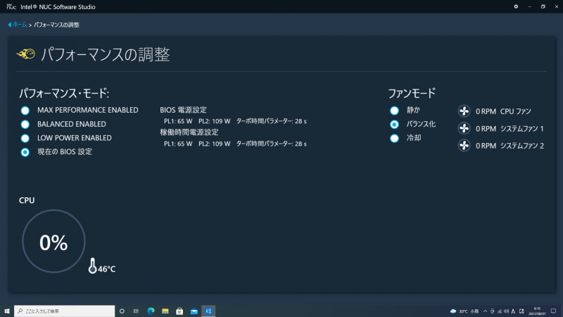Viewport: 563px width, 317px height.
Task: Minimize the NUC Software Studio window
Action: (x=529, y=6)
